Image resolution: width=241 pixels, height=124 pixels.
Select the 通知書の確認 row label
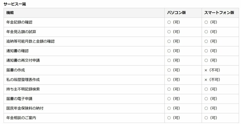(17, 51)
